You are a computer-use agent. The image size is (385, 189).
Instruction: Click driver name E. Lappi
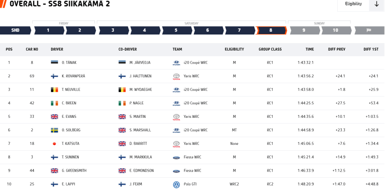68,184
